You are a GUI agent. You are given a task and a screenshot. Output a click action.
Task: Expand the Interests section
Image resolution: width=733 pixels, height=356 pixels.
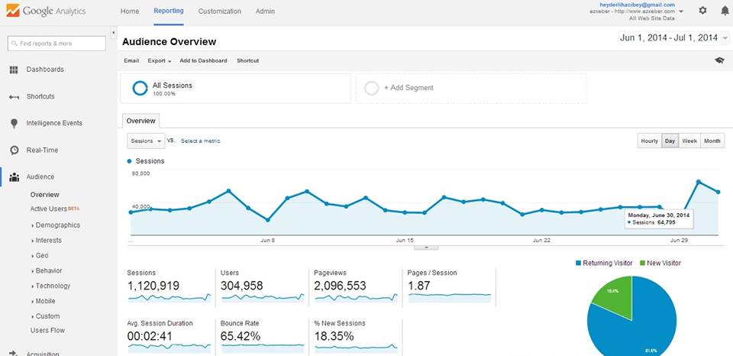pyautogui.click(x=46, y=241)
